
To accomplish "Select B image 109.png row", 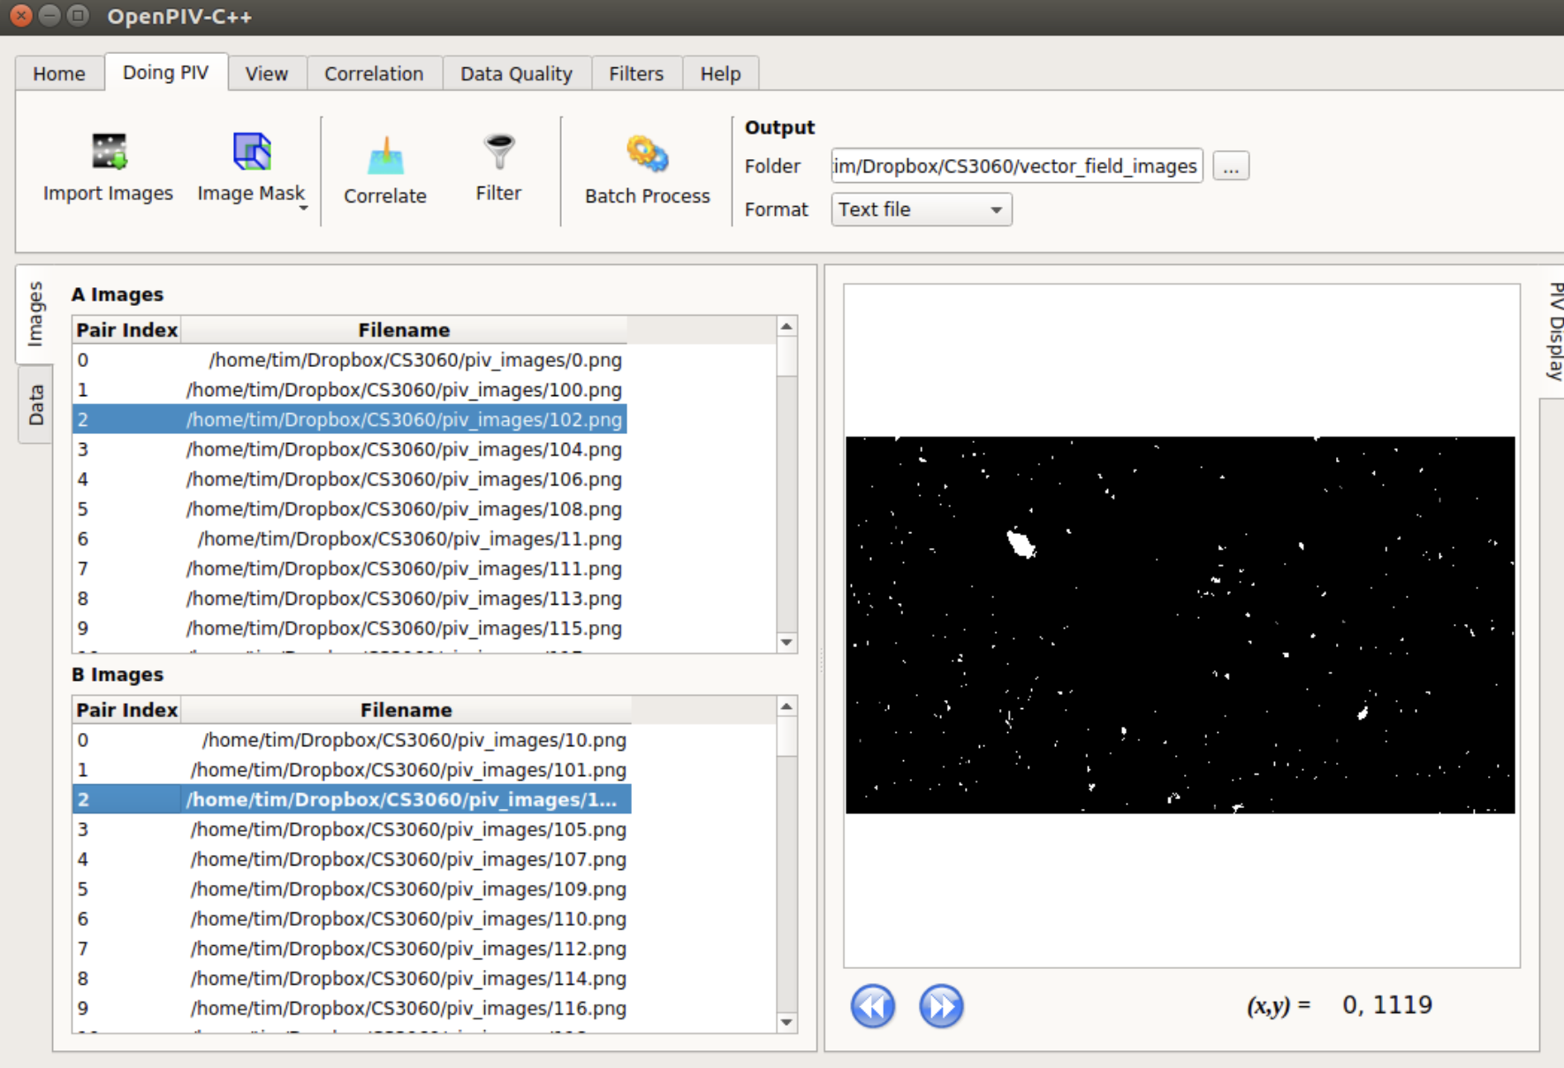I will [x=407, y=889].
